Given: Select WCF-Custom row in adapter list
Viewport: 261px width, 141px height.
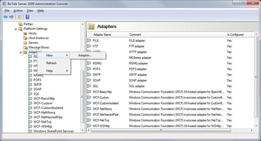Looking at the screenshot, I should [170, 97].
